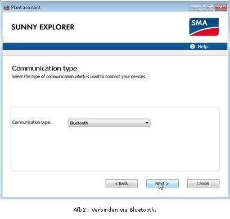Go Back to the previous step

[121, 184]
